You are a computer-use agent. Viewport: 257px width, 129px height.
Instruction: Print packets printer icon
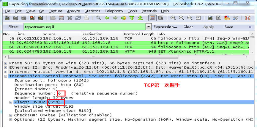pos(86,18)
